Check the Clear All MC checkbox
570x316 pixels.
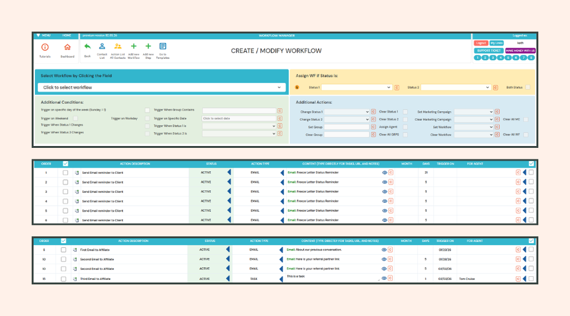tap(526, 119)
